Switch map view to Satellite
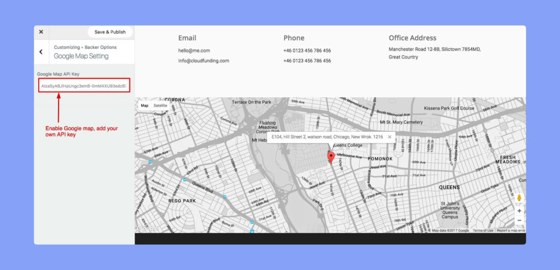This screenshot has height=270, width=560. coord(160,105)
